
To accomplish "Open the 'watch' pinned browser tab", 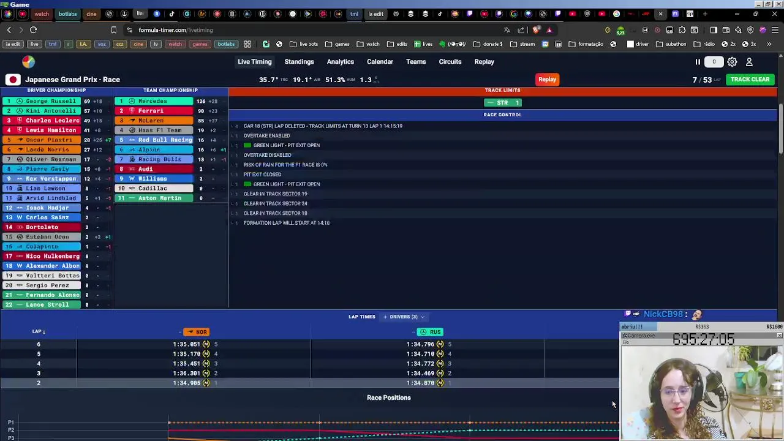I will pyautogui.click(x=41, y=14).
